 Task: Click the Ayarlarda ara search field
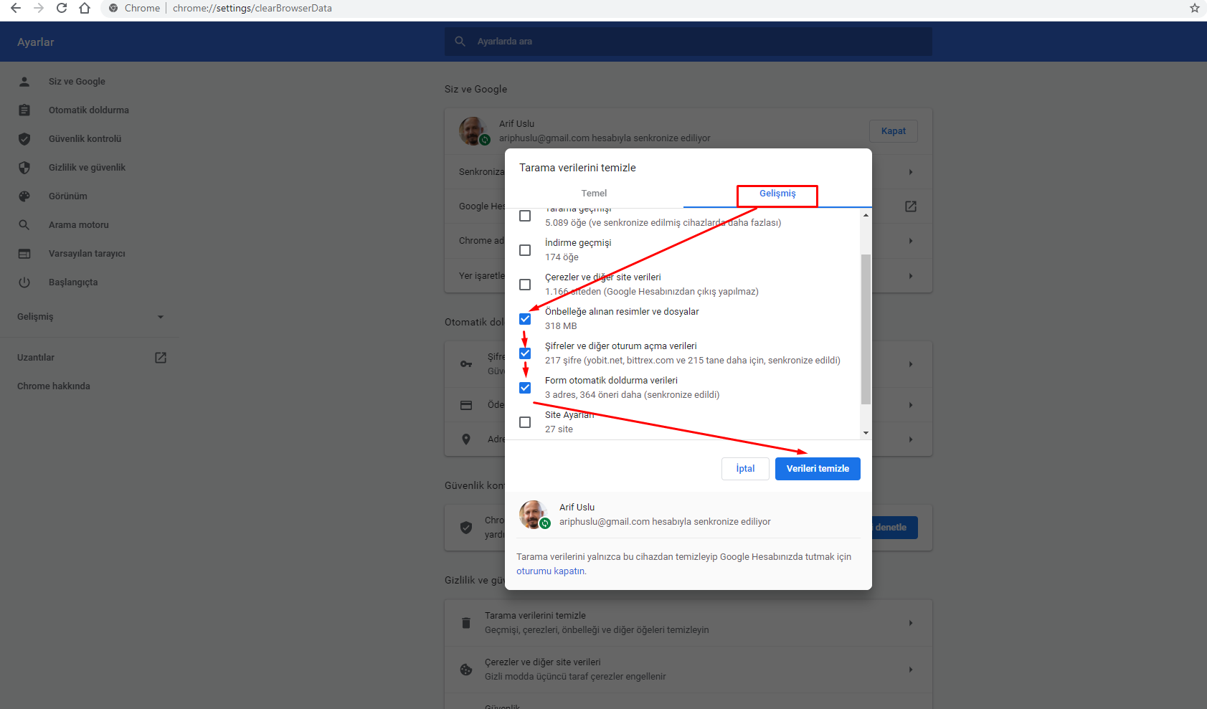coord(688,42)
